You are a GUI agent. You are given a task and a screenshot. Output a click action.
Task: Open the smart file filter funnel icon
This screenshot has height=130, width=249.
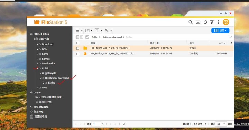(x=212, y=22)
